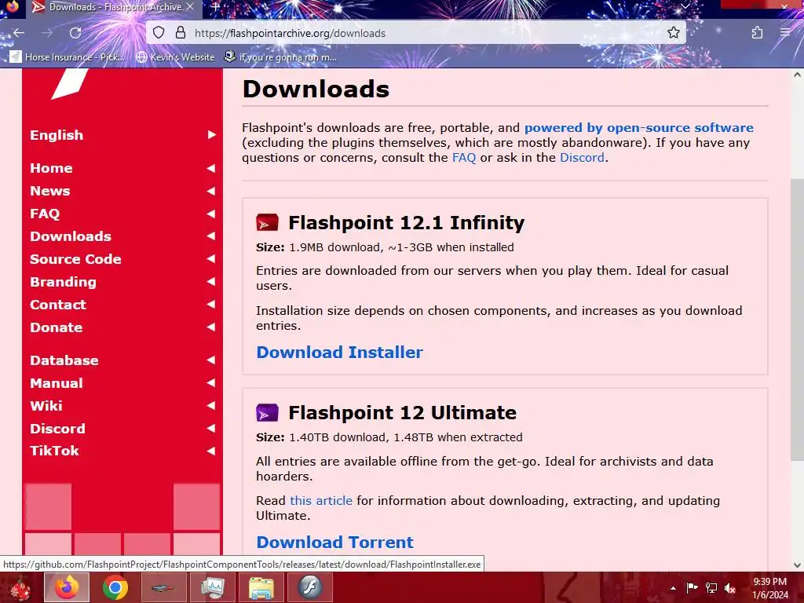Image resolution: width=804 pixels, height=603 pixels.
Task: Open the network tray icon
Action: [711, 587]
